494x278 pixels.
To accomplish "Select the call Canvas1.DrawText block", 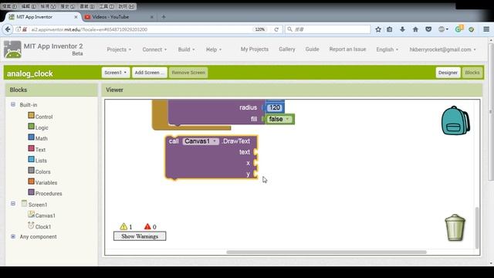I will click(x=211, y=157).
